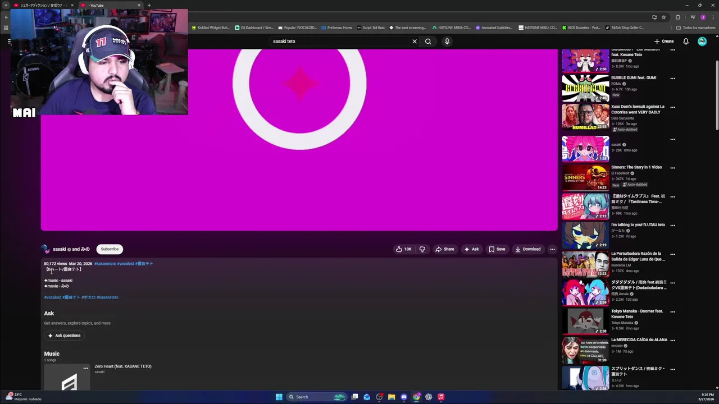Save the video to a playlist
This screenshot has width=719, height=404.
tap(497, 249)
